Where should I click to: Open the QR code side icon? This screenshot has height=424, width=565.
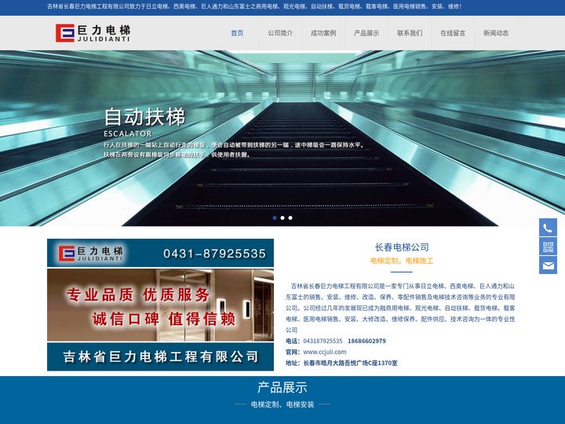click(548, 247)
